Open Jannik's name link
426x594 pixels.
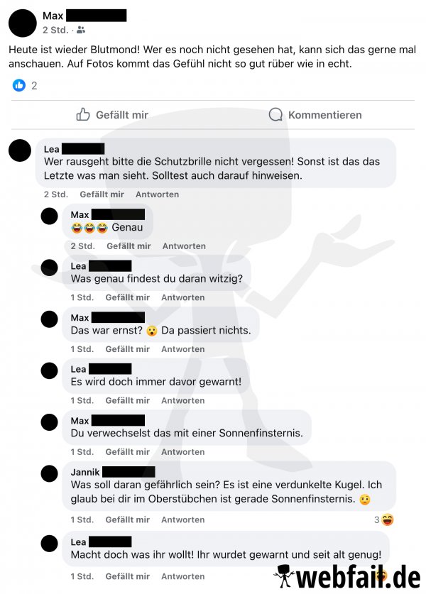[x=85, y=472]
